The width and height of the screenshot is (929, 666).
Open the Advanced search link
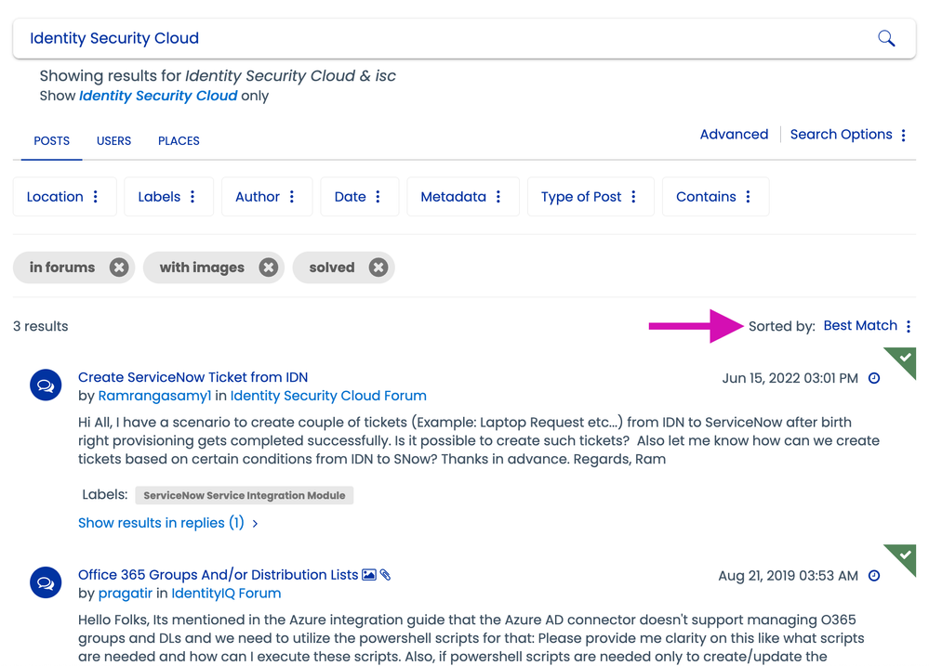click(x=734, y=135)
